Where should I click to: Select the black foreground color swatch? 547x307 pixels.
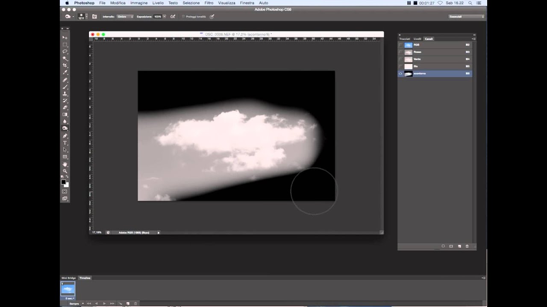(63, 182)
